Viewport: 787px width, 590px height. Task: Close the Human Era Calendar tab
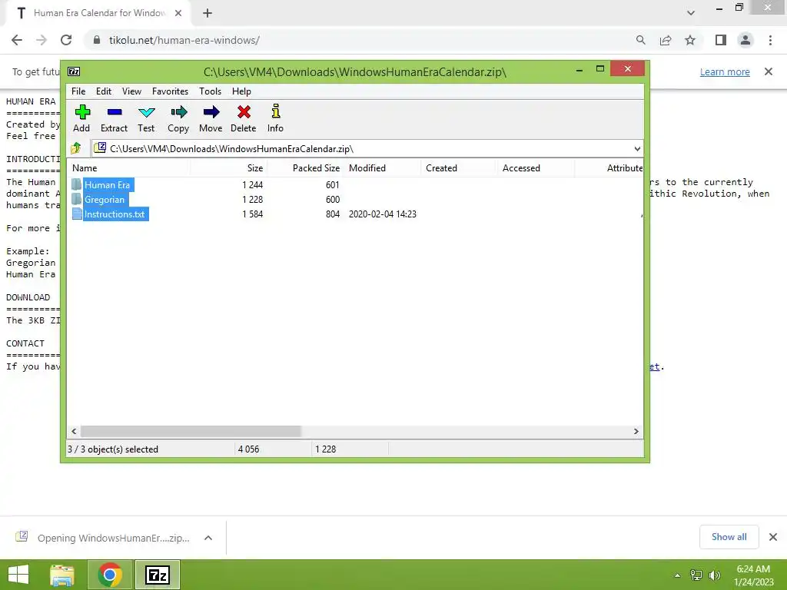pyautogui.click(x=178, y=13)
